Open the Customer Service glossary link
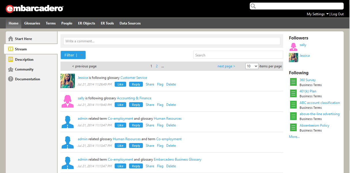350x173 pixels. pos(134,78)
